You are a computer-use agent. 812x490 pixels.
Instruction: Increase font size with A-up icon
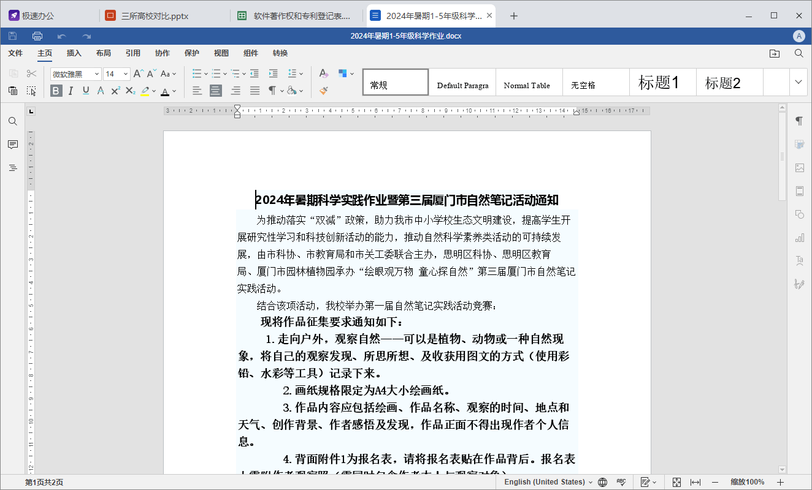[x=138, y=73]
